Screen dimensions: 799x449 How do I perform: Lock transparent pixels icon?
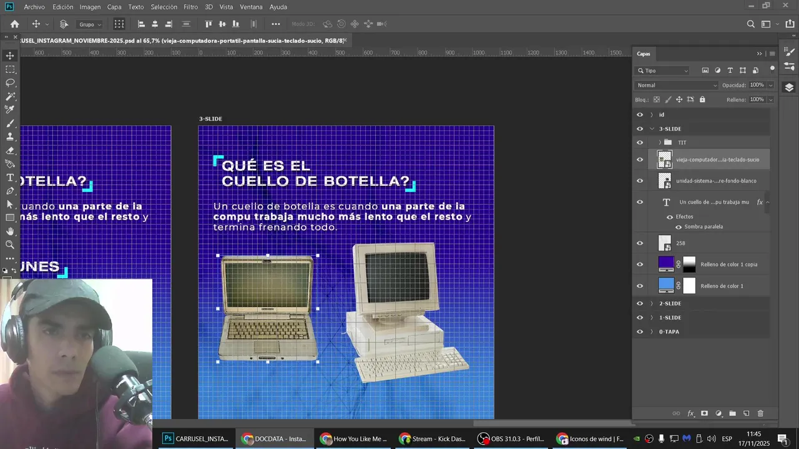(x=656, y=99)
